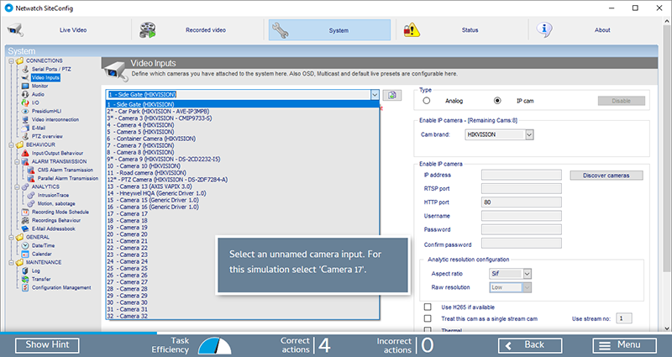Enable Use H265 if available
The image size is (672, 357).
[x=428, y=307]
